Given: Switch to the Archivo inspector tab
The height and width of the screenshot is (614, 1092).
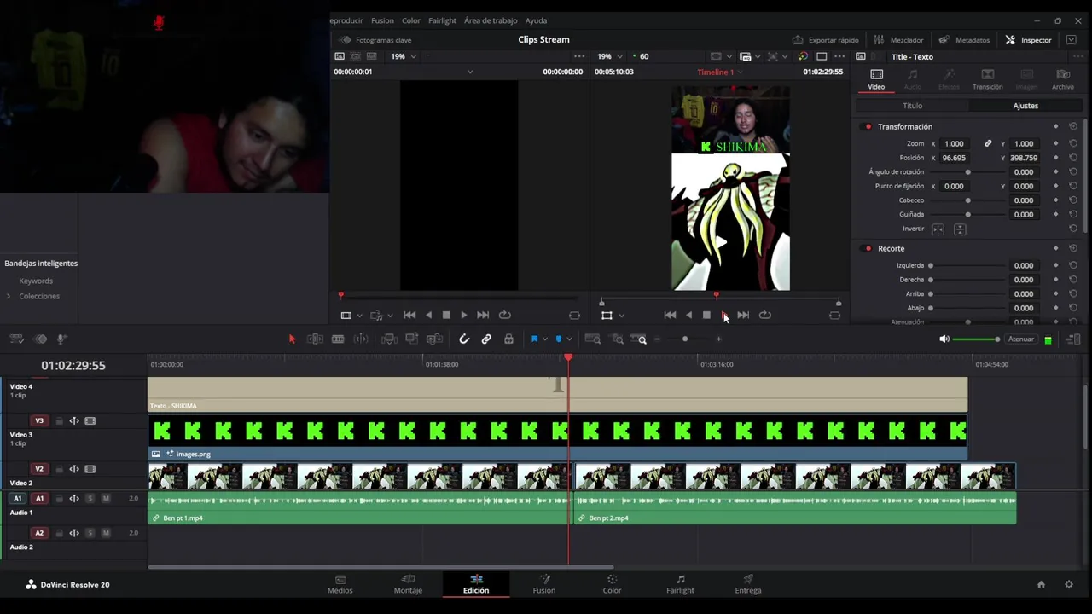Looking at the screenshot, I should pos(1063,79).
